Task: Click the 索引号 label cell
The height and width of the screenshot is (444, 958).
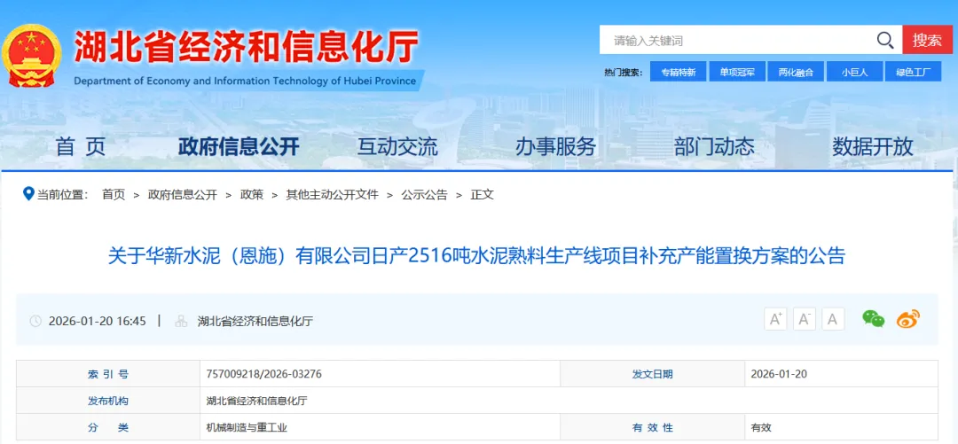Action: tap(108, 374)
